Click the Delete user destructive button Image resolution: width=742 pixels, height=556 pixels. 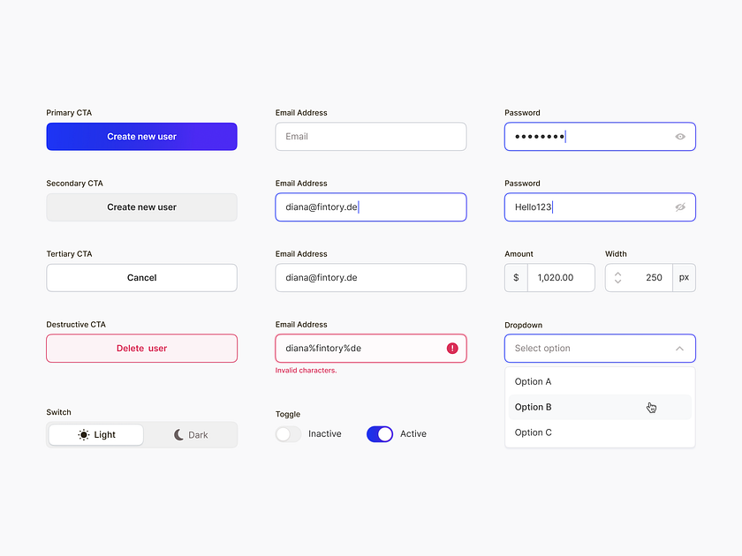[141, 348]
